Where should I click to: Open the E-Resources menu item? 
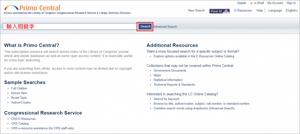click(243, 11)
